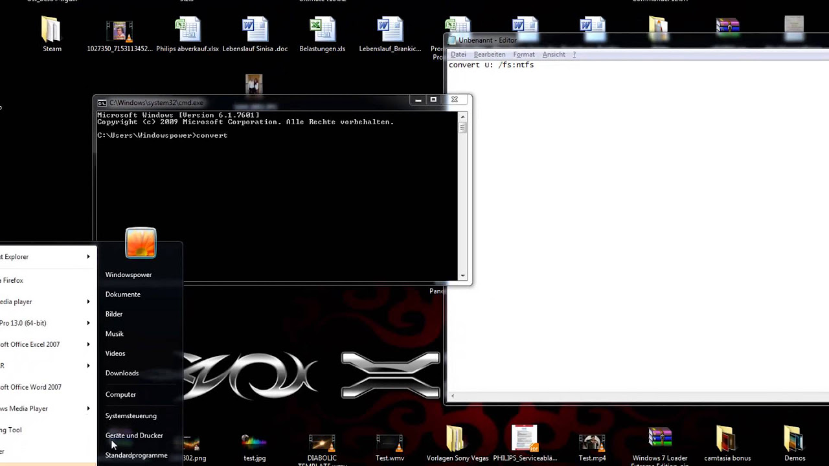
Task: Open Musik from Start menu
Action: coord(114,334)
